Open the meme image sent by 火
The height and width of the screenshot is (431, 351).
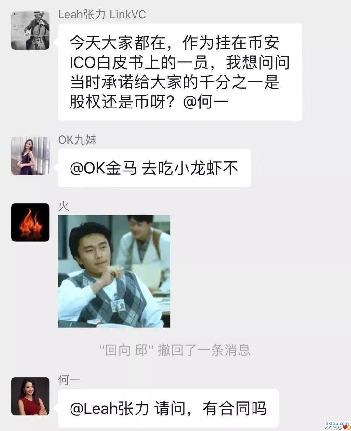click(114, 271)
